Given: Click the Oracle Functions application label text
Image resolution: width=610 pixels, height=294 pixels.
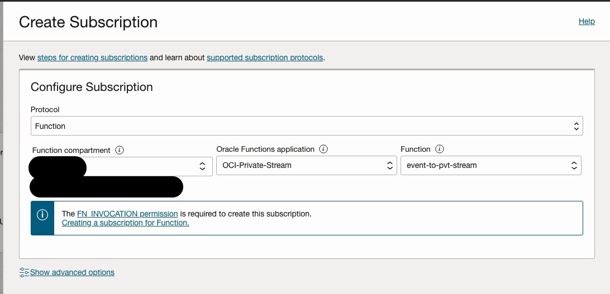Looking at the screenshot, I should [x=265, y=150].
